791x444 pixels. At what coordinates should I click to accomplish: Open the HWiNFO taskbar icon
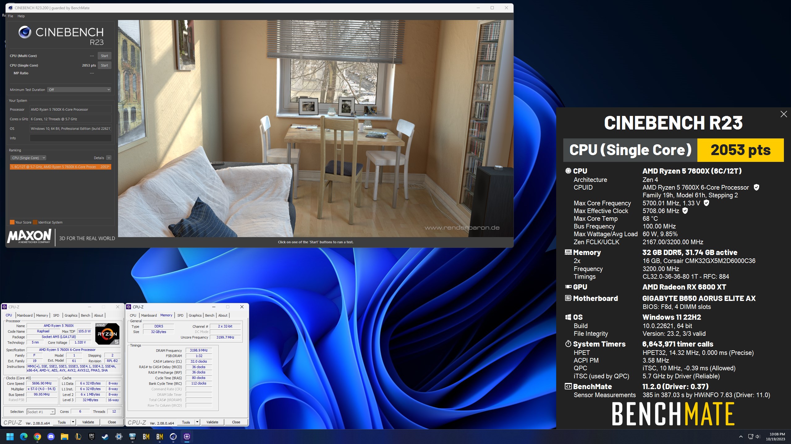point(132,437)
